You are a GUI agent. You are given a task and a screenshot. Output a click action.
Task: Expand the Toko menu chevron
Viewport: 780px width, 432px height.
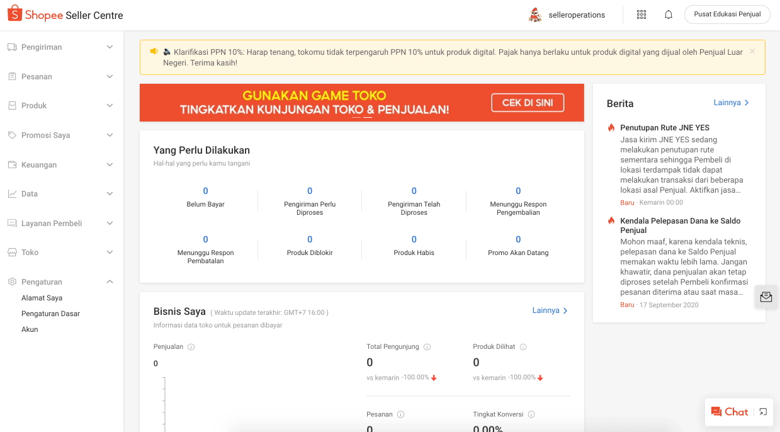[x=110, y=253]
